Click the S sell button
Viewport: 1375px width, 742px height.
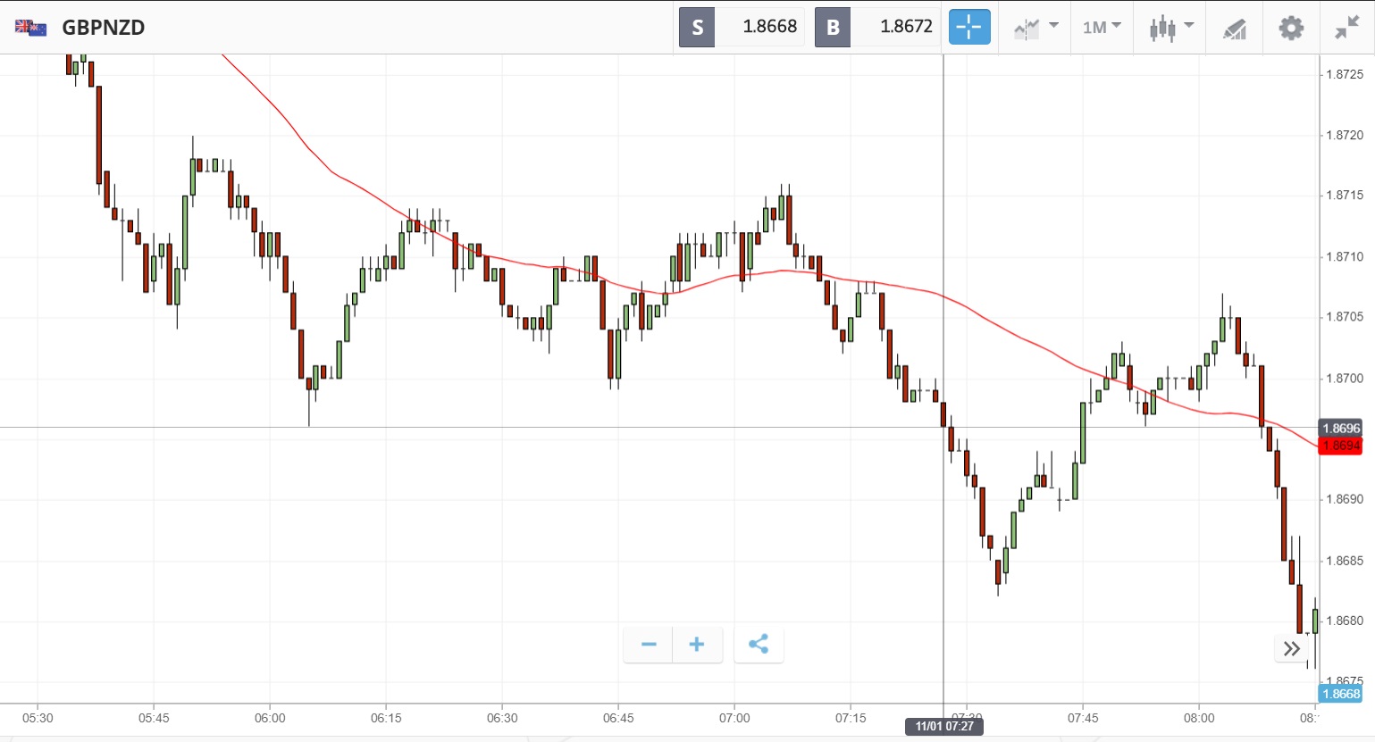pyautogui.click(x=697, y=27)
